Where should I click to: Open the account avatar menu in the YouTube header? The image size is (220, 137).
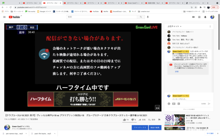212,17
